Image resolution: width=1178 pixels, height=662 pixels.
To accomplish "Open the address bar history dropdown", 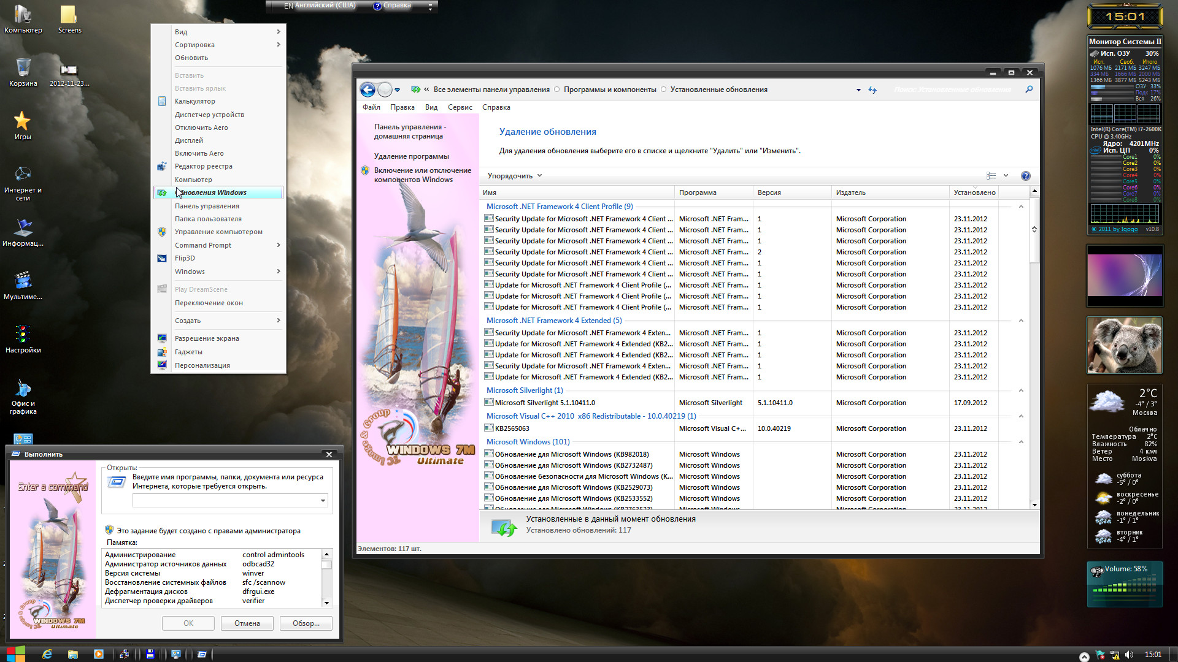I will 858,90.
